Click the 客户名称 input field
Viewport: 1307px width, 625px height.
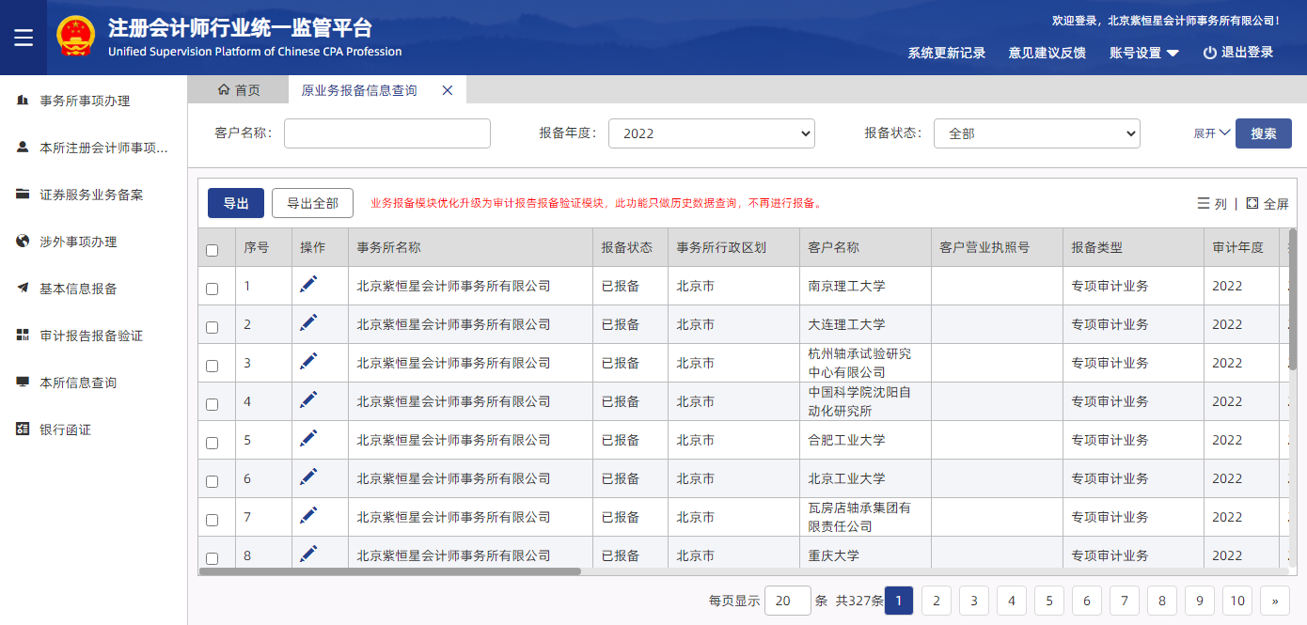click(x=387, y=133)
